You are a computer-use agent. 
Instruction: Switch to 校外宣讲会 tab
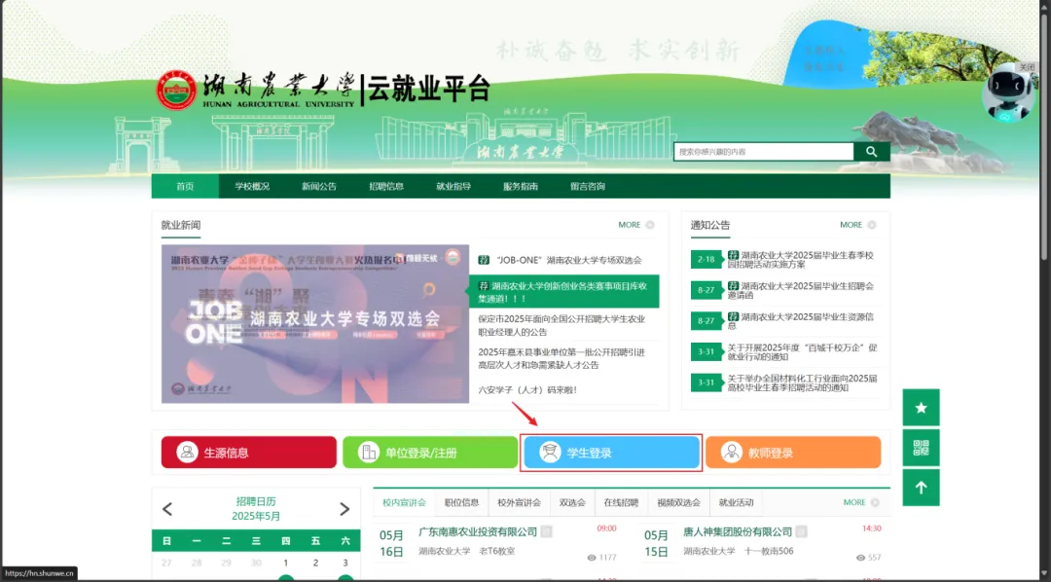[x=520, y=502]
